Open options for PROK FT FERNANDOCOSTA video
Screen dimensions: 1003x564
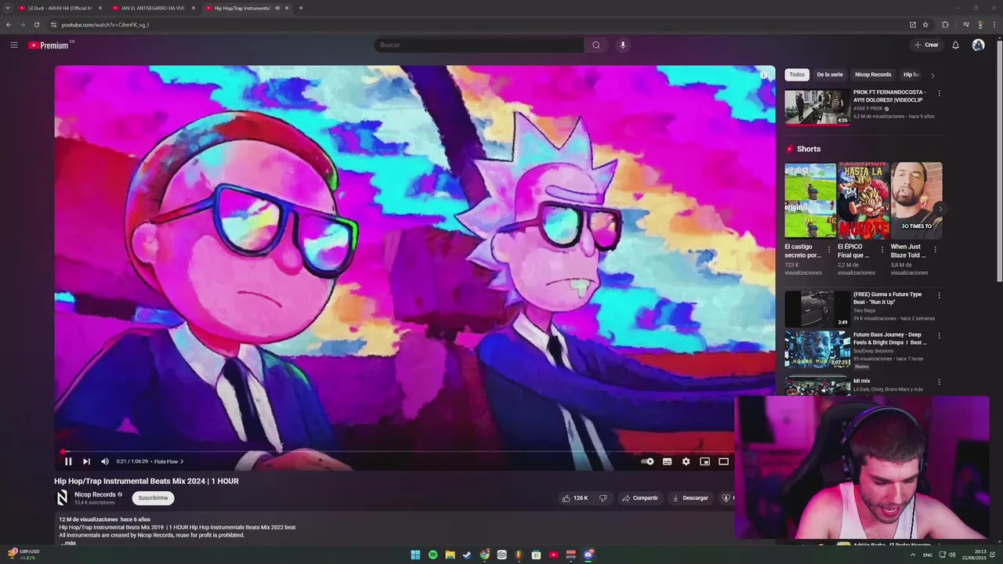pos(939,93)
